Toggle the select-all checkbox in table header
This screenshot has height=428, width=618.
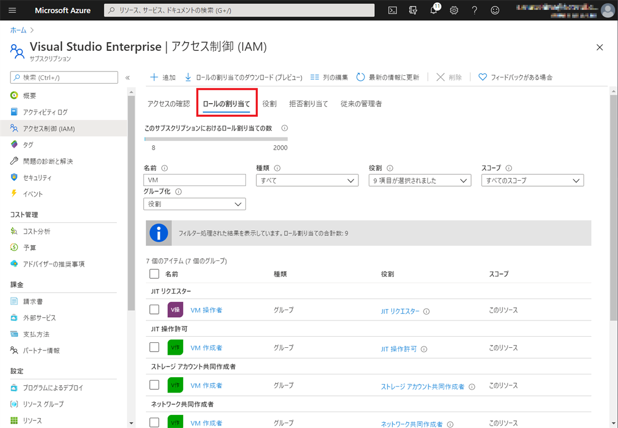pos(155,274)
